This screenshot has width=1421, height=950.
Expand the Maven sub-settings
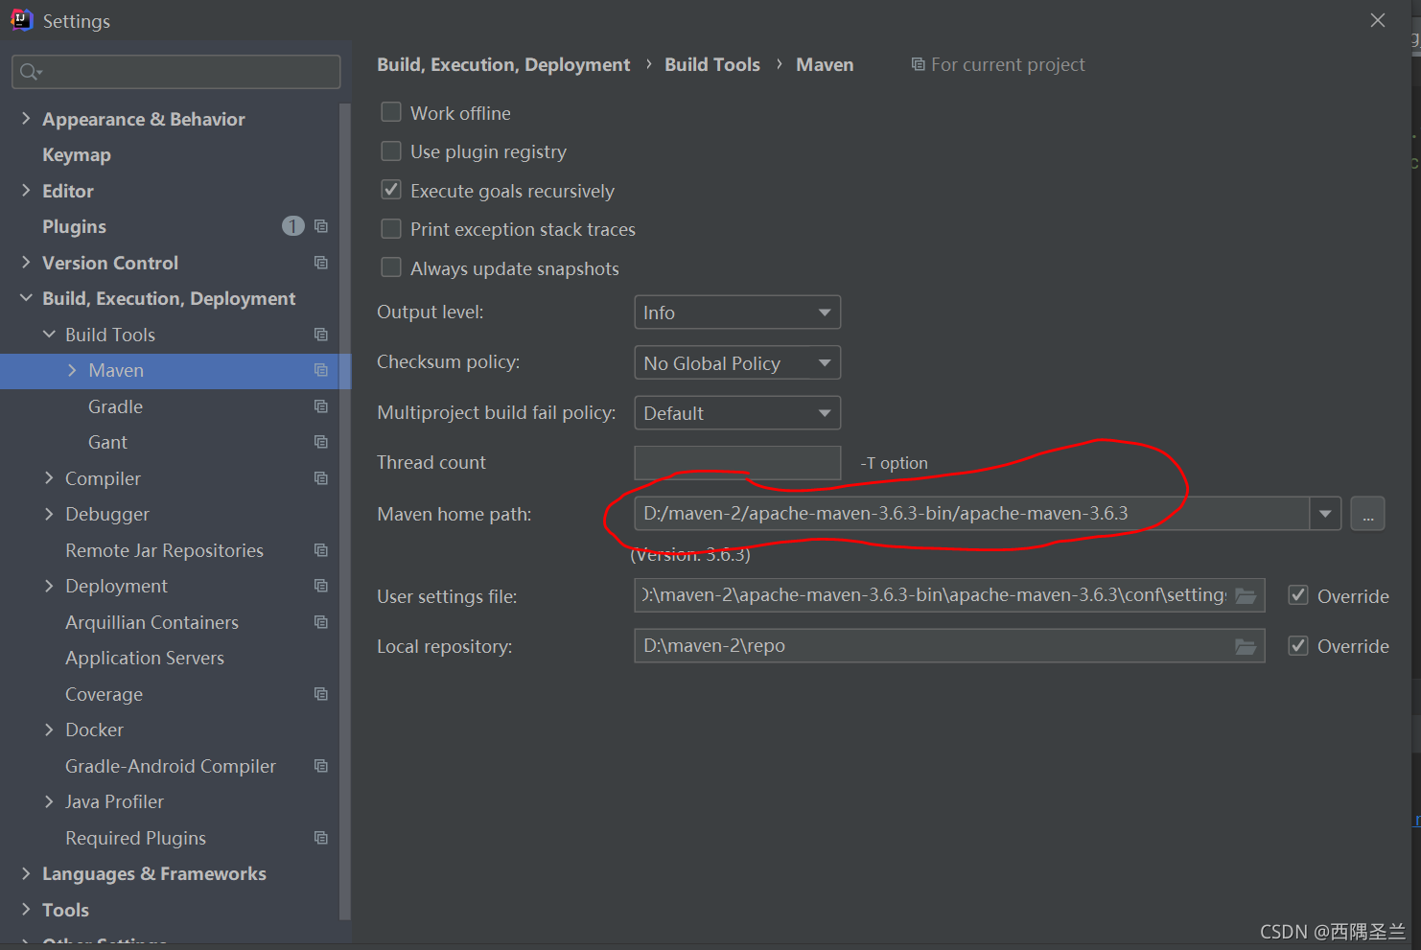(72, 370)
